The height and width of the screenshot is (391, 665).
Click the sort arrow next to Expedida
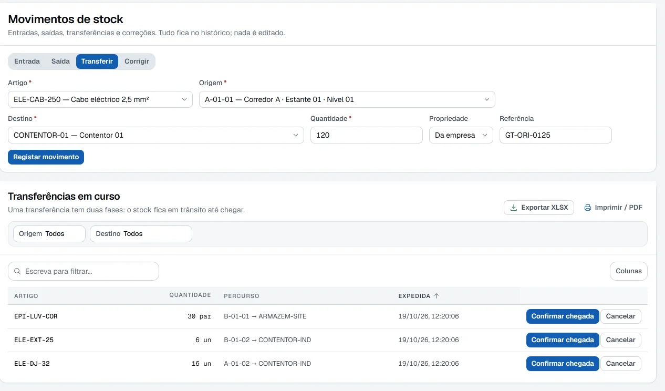pyautogui.click(x=436, y=296)
